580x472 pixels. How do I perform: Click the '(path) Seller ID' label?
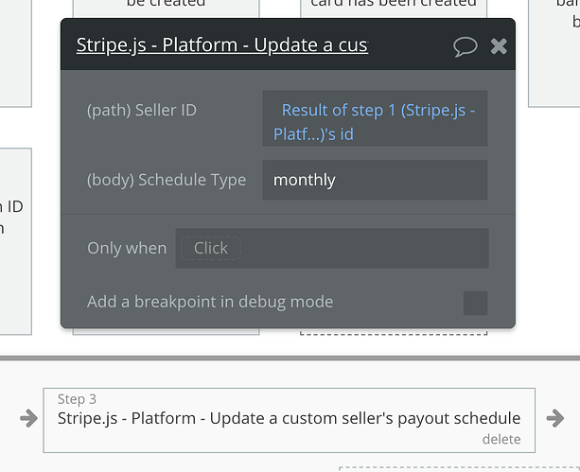142,111
